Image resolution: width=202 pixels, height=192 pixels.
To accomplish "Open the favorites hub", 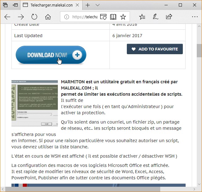I will click(142, 17).
